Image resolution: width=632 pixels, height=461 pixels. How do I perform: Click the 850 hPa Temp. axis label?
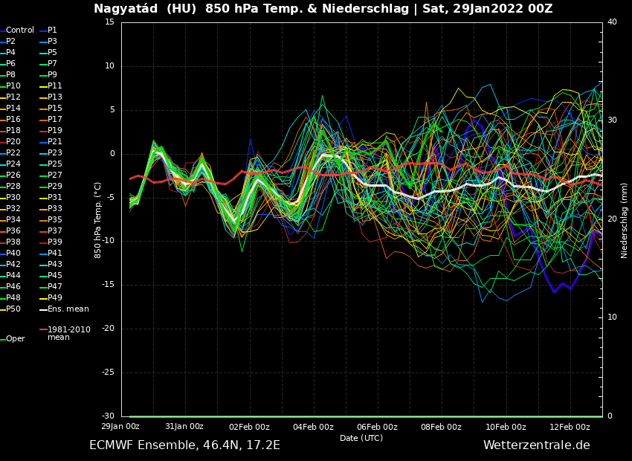point(98,220)
